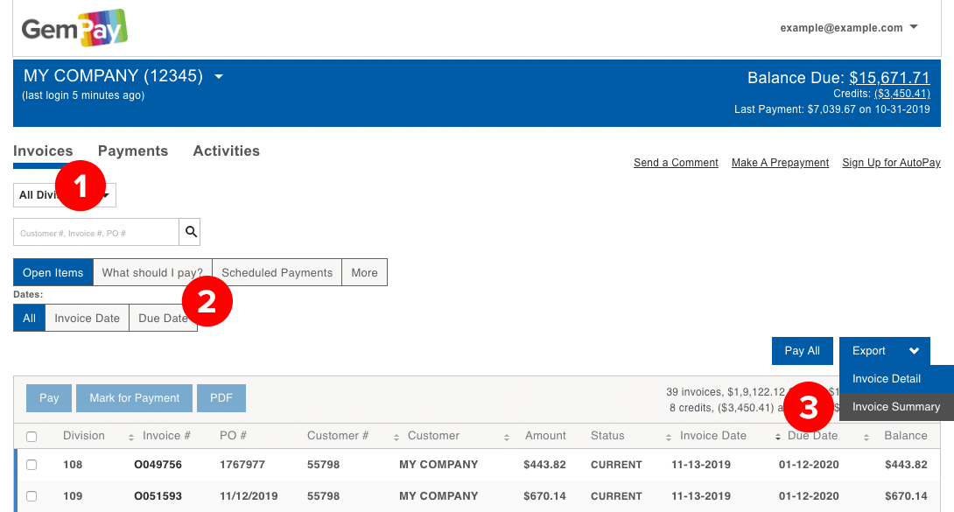
Task: Toggle the select-all invoices checkbox
Action: pyautogui.click(x=32, y=437)
